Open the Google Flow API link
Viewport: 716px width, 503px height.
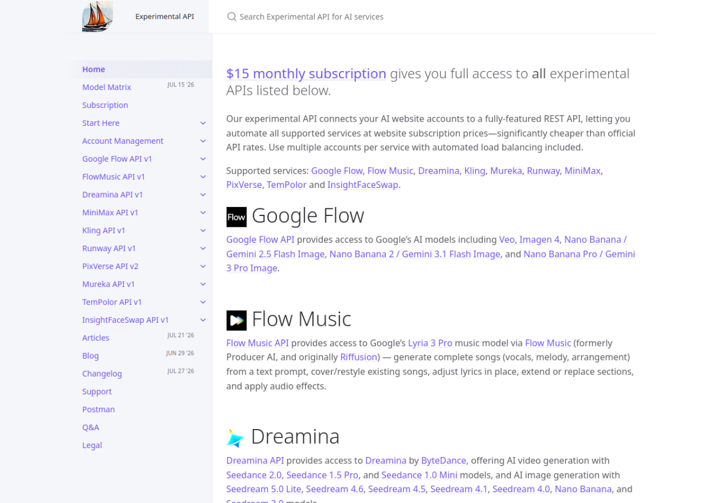pos(260,239)
